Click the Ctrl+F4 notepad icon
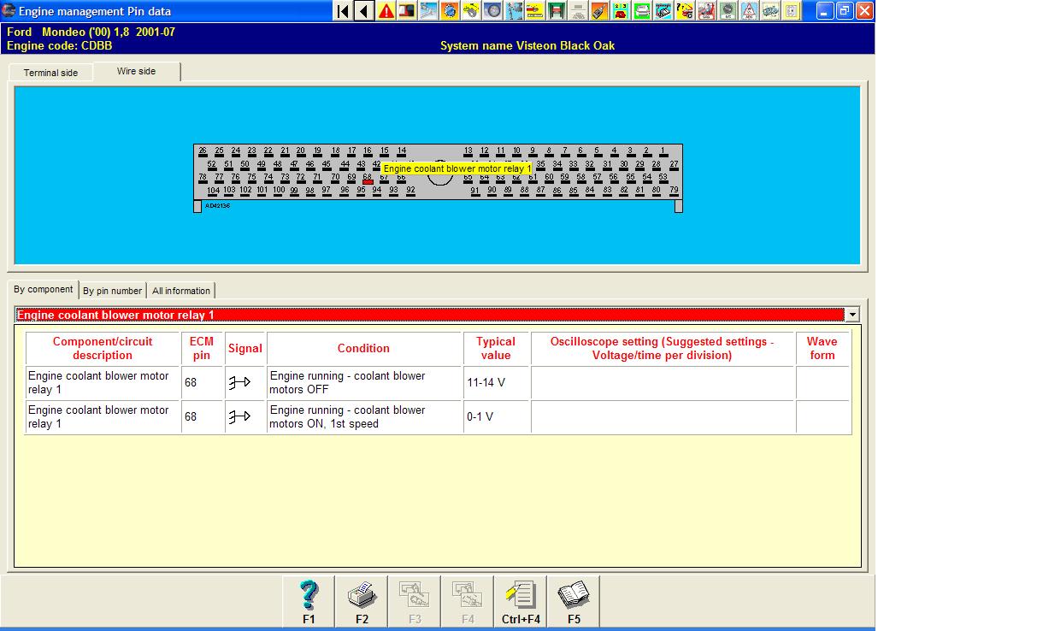Screen dimensions: 1037x631 521,602
